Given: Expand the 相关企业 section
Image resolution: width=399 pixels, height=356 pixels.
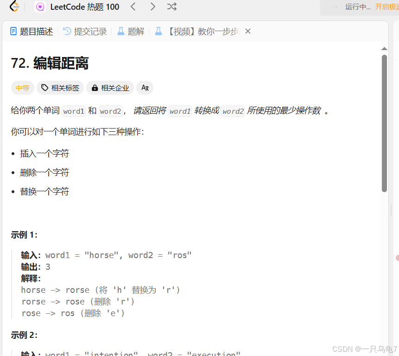Looking at the screenshot, I should pos(110,88).
